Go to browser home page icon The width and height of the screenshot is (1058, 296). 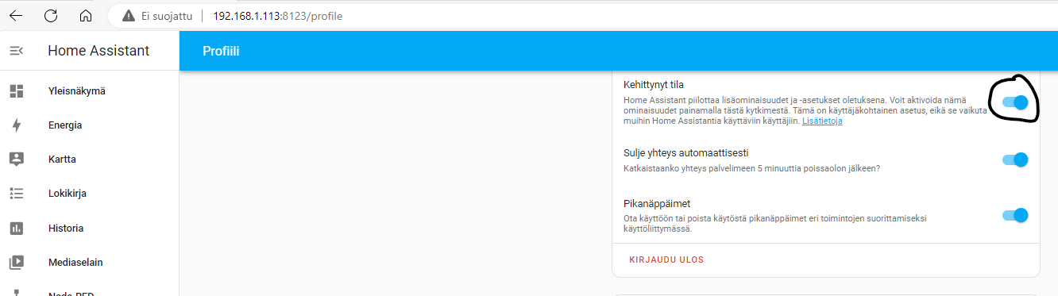(86, 16)
